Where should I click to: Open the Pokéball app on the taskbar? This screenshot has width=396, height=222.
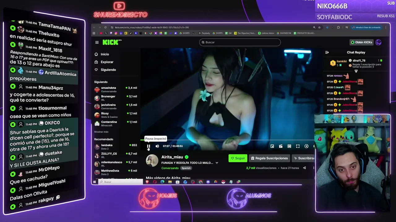tap(223, 182)
